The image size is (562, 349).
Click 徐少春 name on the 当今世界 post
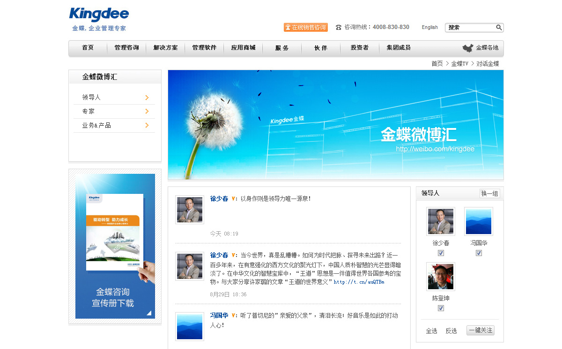(219, 255)
